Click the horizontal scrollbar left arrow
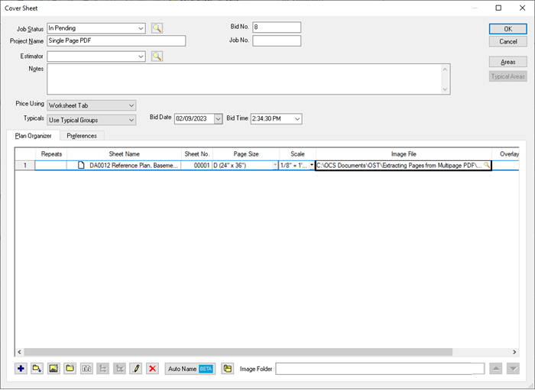The height and width of the screenshot is (390, 535). [x=19, y=352]
